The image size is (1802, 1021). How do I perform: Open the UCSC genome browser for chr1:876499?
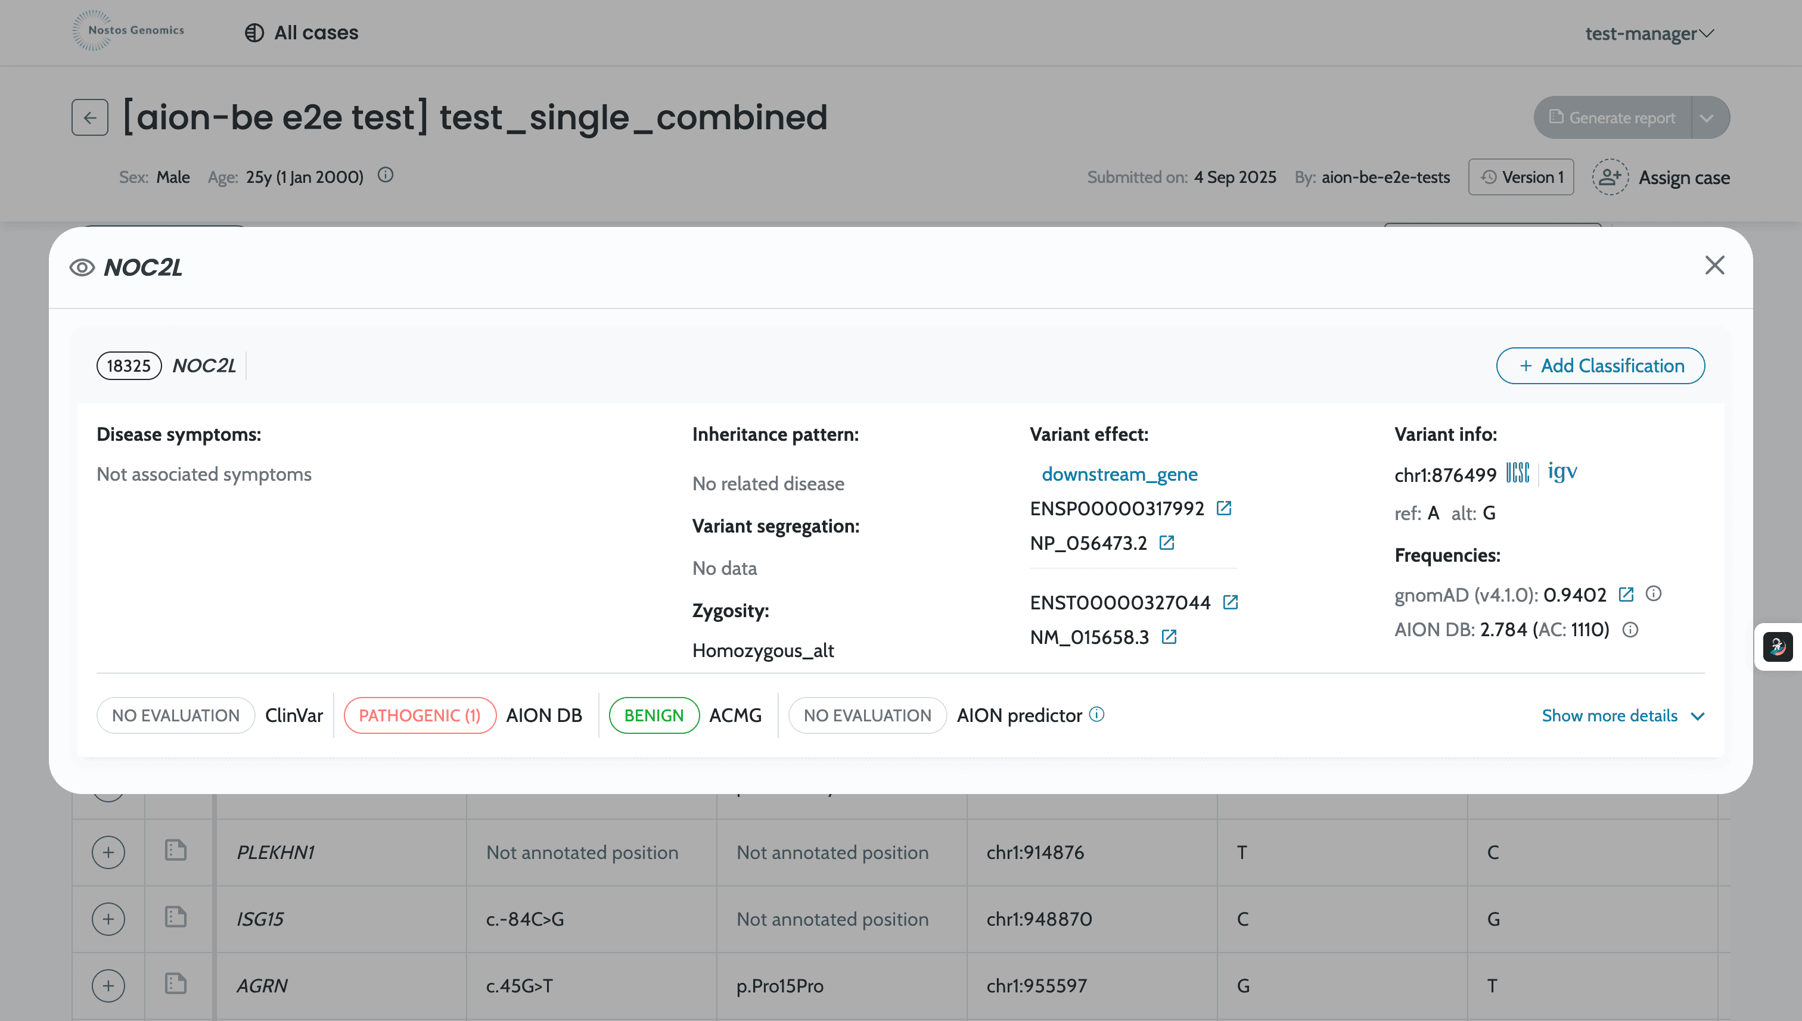(1518, 472)
